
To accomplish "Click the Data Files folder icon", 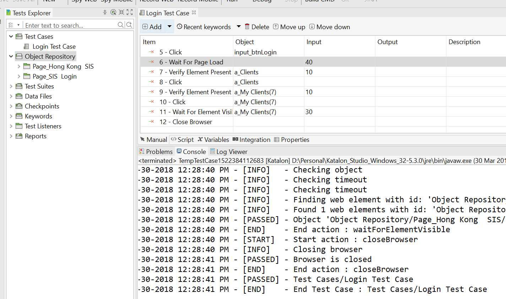I will pos(19,96).
